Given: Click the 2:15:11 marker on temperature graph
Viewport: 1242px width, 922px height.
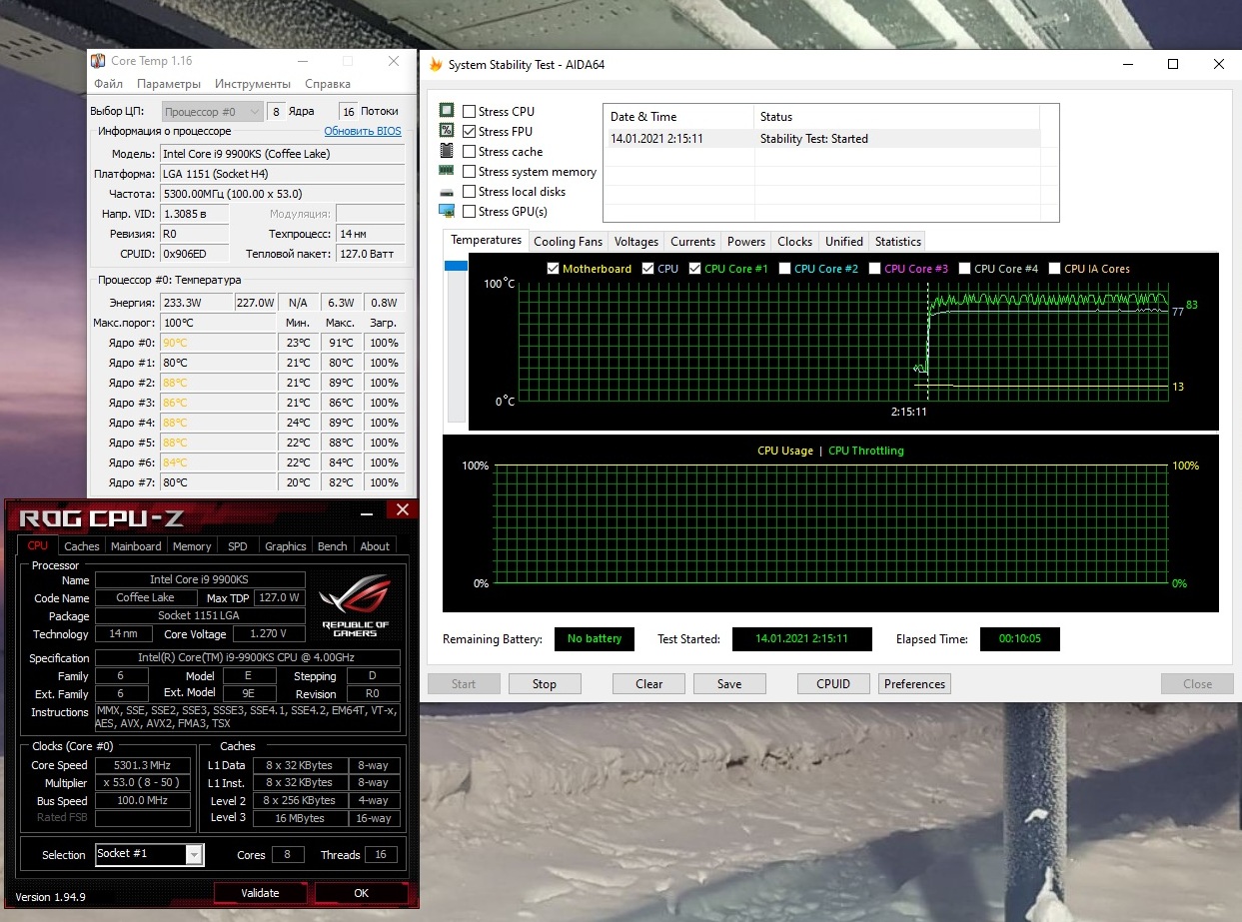Looking at the screenshot, I should tap(909, 412).
